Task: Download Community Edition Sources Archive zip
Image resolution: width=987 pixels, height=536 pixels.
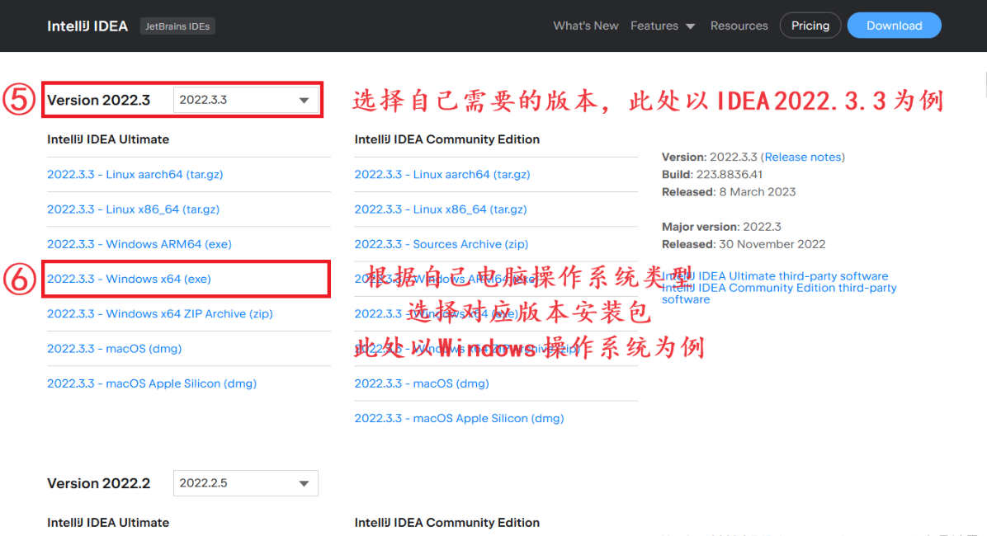Action: [x=441, y=244]
